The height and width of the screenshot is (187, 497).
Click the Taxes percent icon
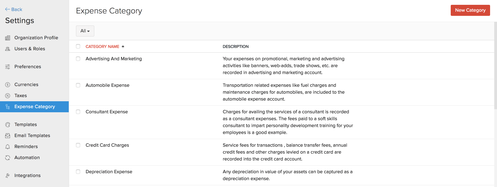[8, 96]
